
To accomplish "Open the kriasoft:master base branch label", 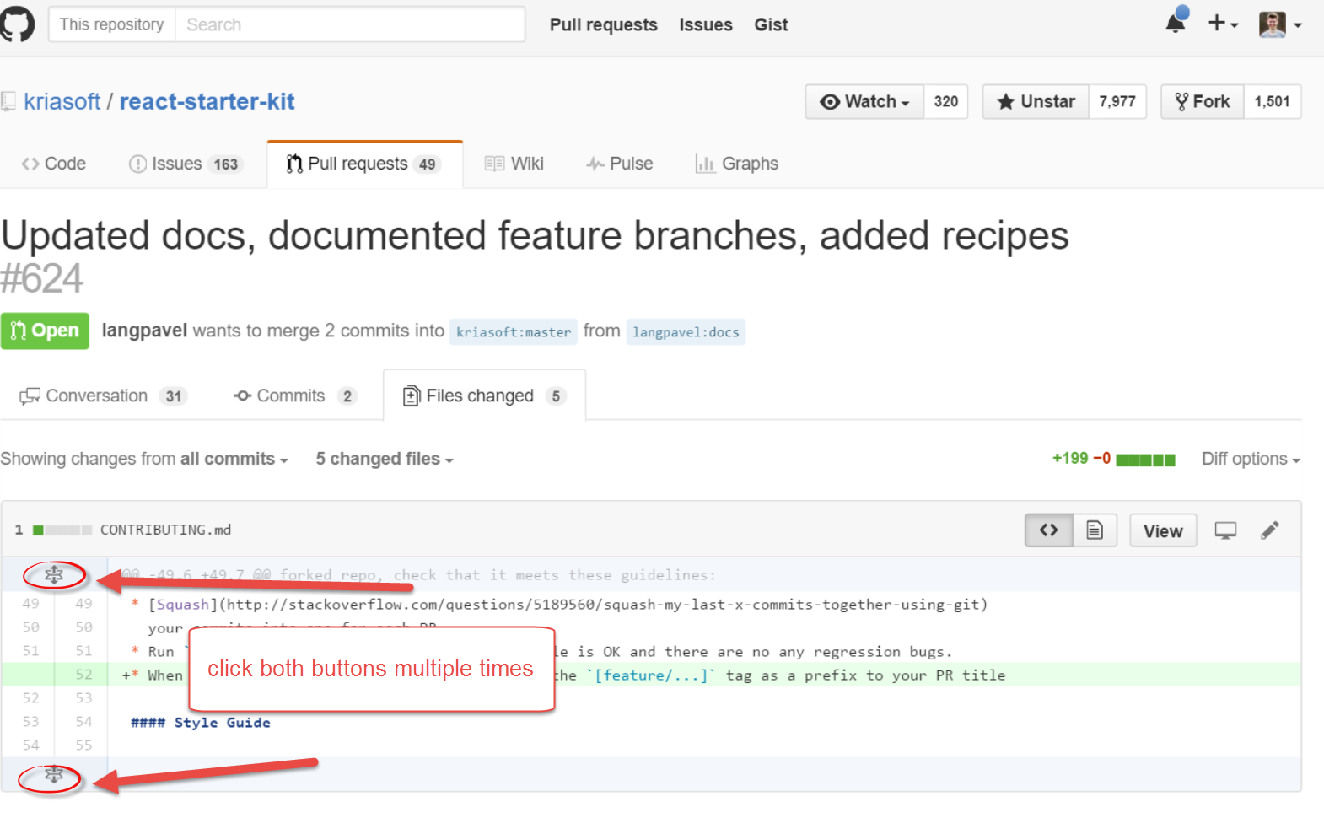I will tap(514, 332).
